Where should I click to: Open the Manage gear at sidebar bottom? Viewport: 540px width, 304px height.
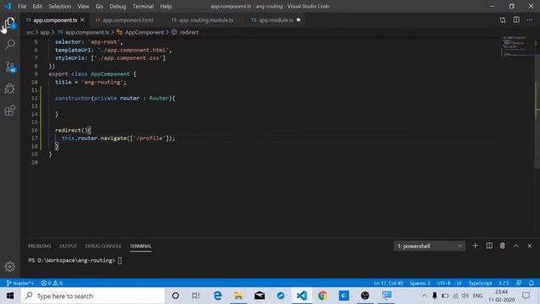click(x=10, y=267)
